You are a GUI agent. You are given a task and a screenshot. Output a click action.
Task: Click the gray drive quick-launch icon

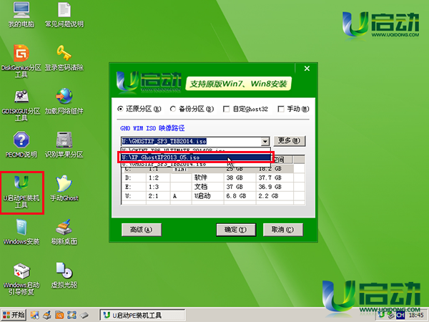tap(84, 315)
